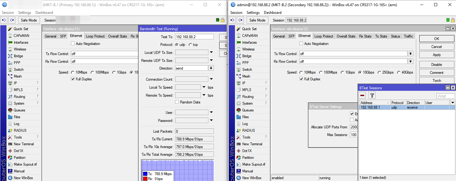This screenshot has height=181, width=456.
Task: Click Disable in right Interface window
Action: 437,65
